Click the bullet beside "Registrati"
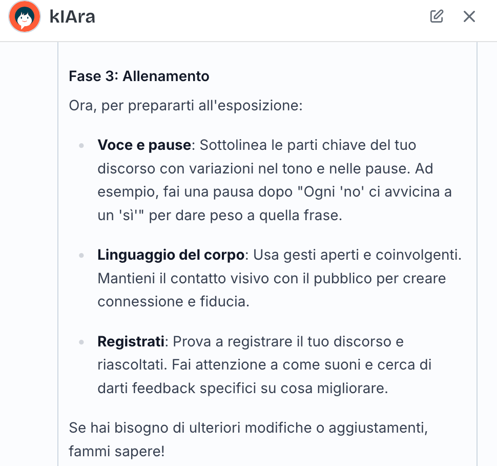497x466 pixels. point(81,342)
